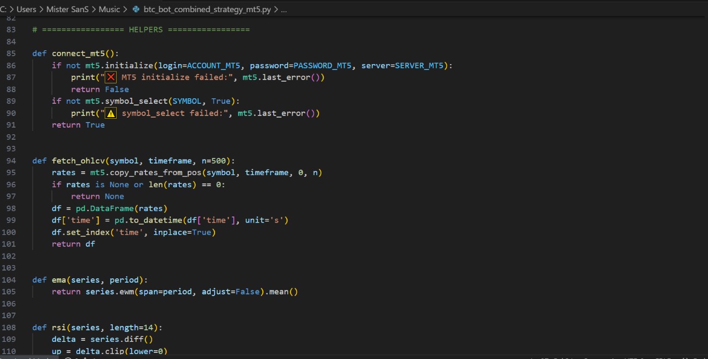Click line number 108 in the gutter
The height and width of the screenshot is (359, 708).
(x=9, y=328)
